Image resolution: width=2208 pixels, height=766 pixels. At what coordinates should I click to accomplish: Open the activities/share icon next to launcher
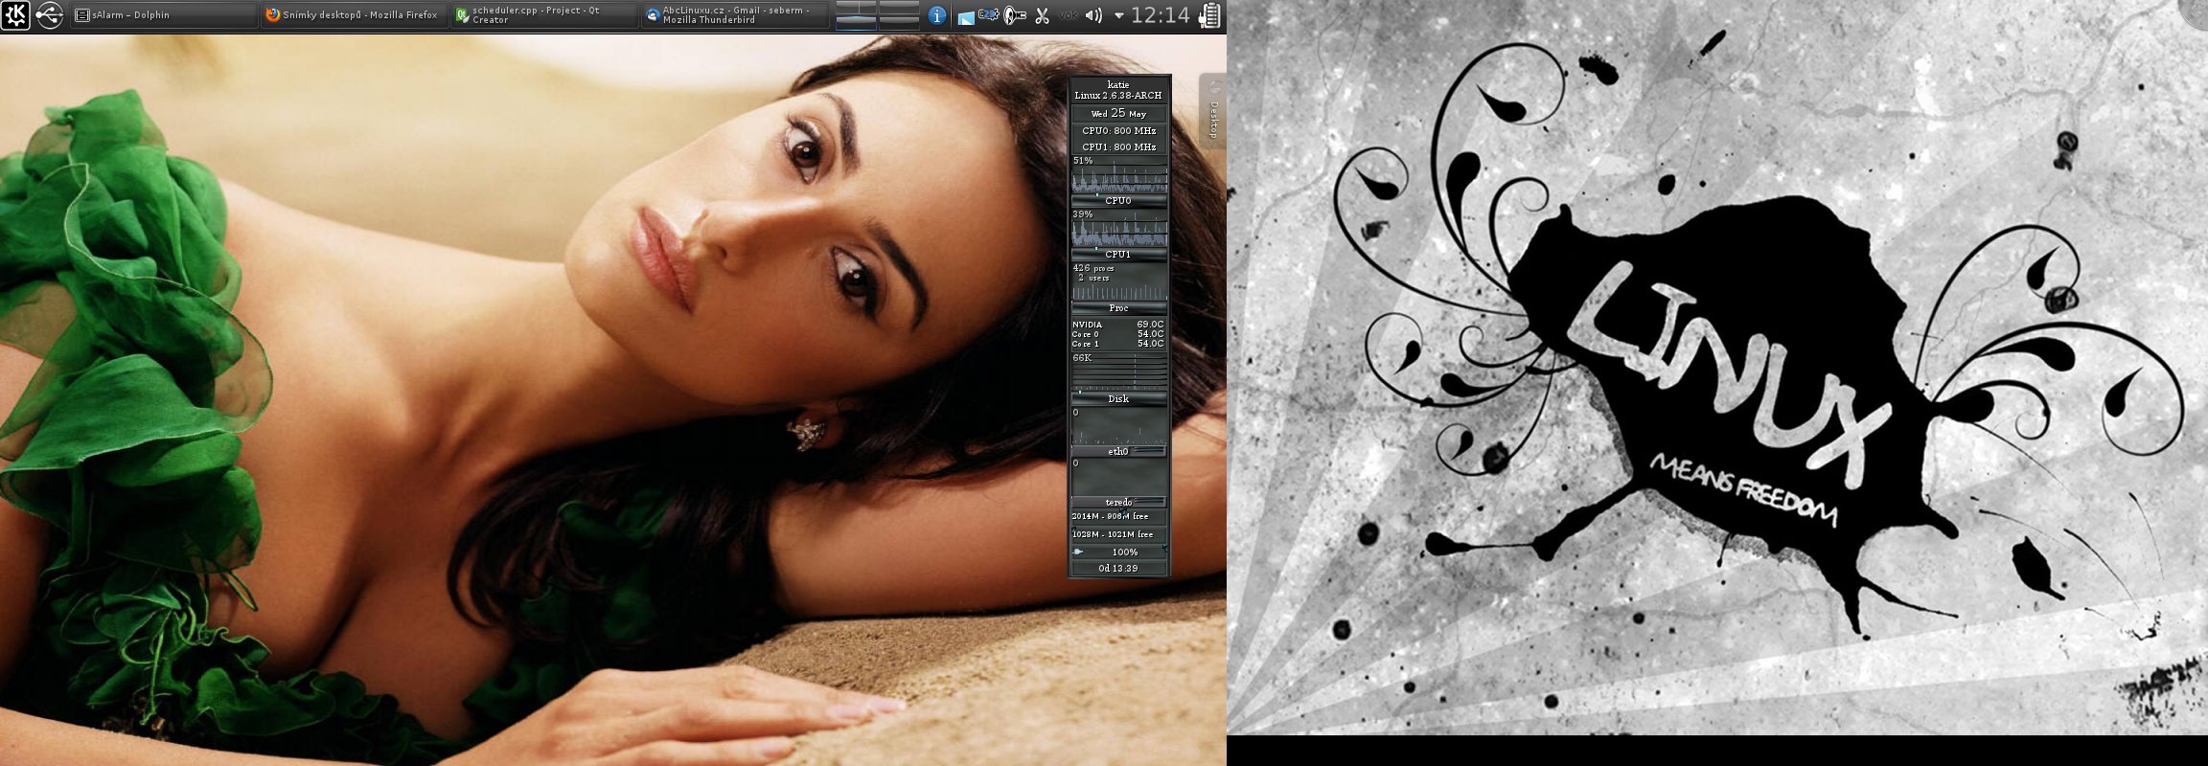click(50, 15)
